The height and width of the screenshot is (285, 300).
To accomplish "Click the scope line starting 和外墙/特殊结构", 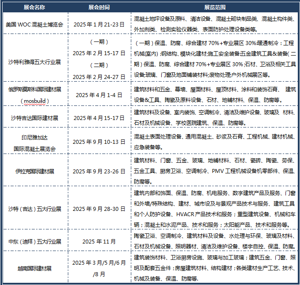I will point(214,203).
